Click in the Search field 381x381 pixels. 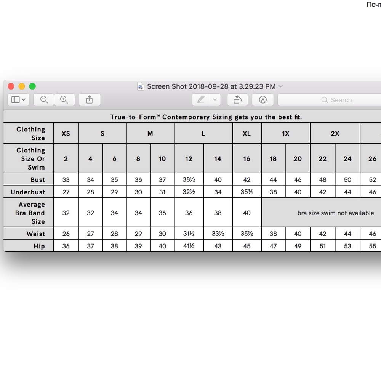[x=343, y=100]
